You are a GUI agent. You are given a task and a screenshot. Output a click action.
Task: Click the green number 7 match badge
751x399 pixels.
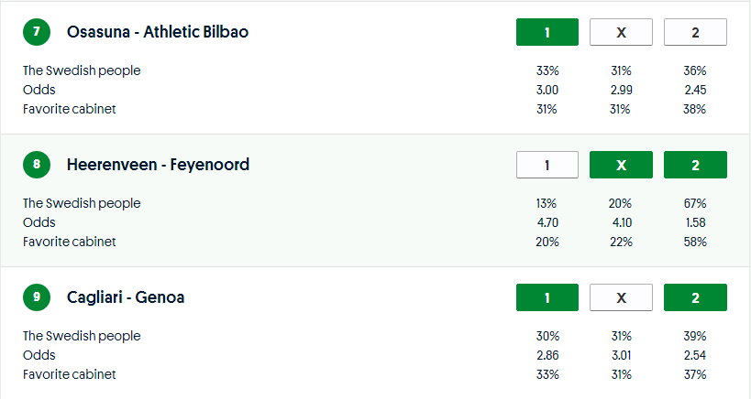pyautogui.click(x=37, y=32)
